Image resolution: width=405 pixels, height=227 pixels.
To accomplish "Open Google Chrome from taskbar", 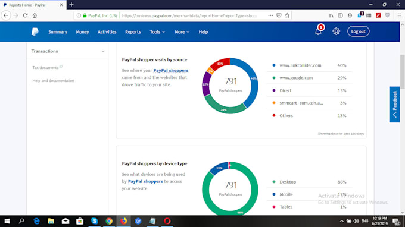I will click(109, 221).
